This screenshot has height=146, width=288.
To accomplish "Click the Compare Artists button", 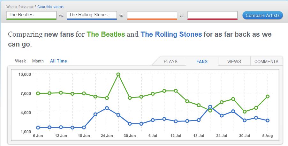I will point(262,15).
